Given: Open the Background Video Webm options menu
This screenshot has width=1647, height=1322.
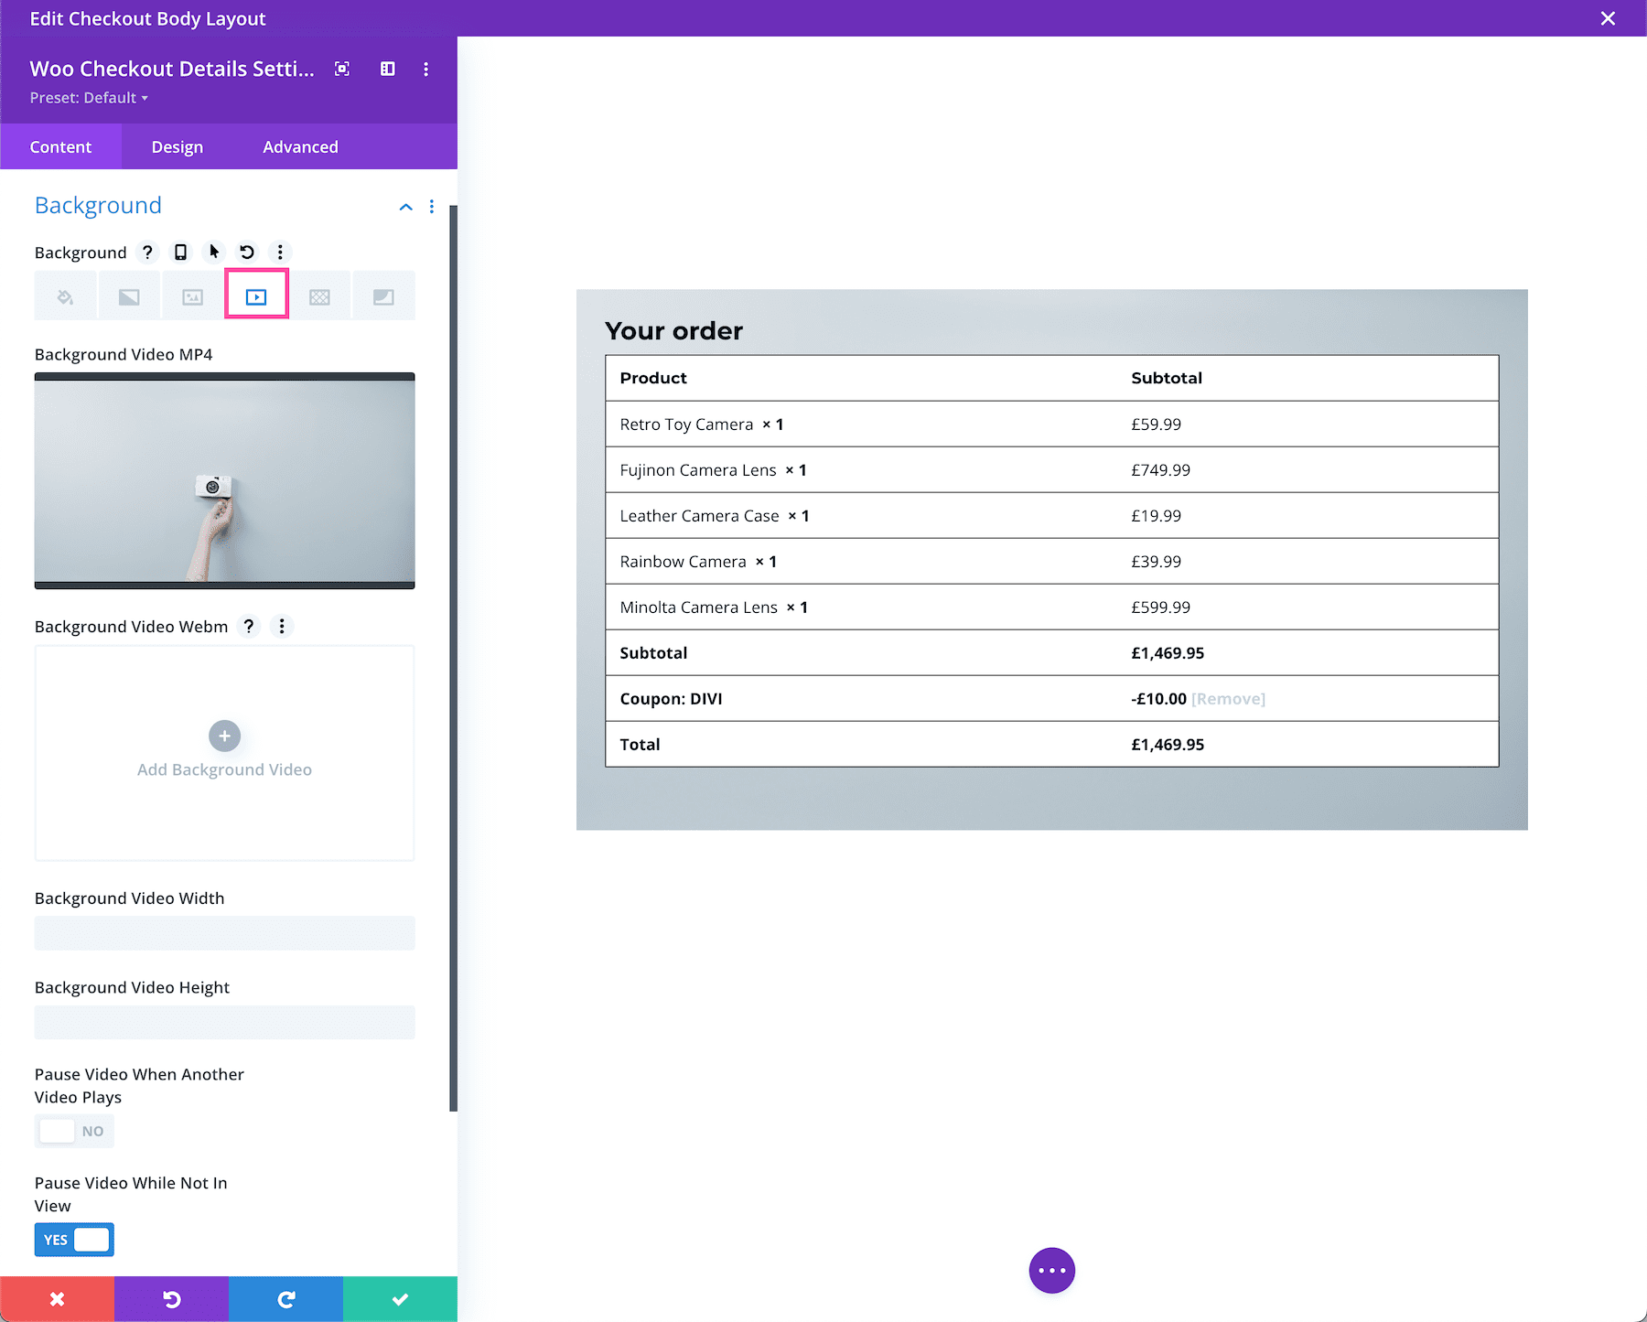Looking at the screenshot, I should click(282, 627).
